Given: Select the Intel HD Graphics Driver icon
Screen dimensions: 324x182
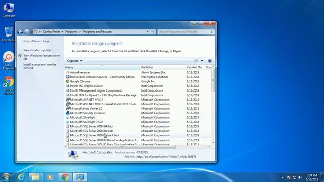Looking at the screenshot, I should coord(67,86).
